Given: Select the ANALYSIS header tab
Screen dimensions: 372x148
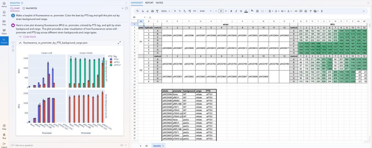Looking at the screenshot, I should [x=15, y=2].
